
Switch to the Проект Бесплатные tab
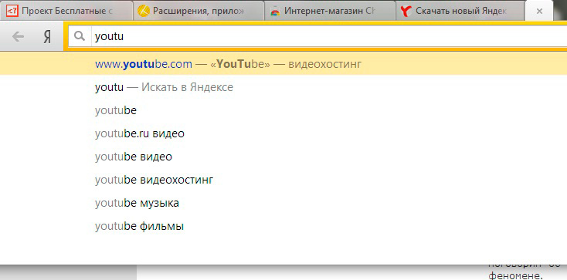[66, 11]
